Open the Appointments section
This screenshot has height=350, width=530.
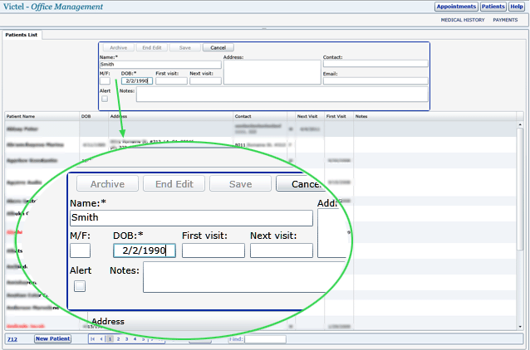[456, 7]
